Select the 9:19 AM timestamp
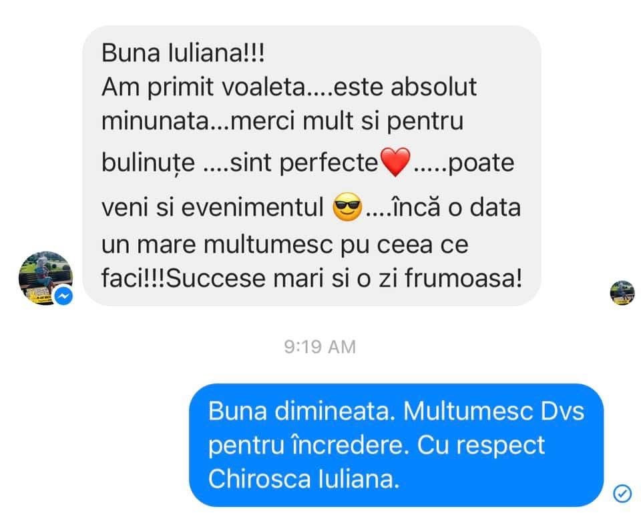 (320, 347)
